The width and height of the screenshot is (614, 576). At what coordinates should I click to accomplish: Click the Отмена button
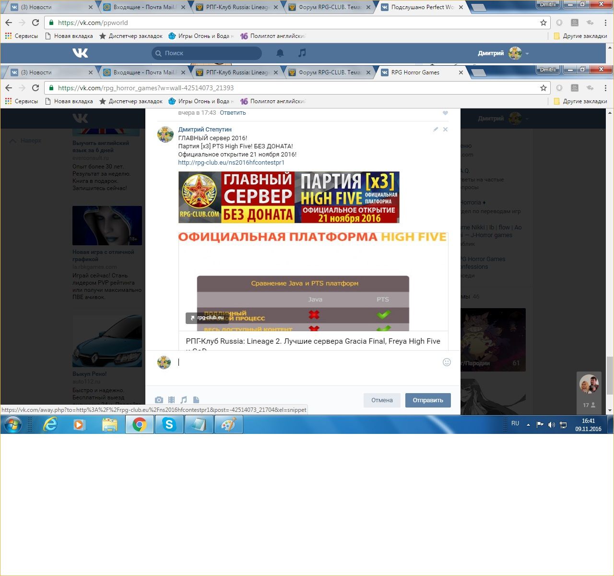tap(382, 400)
